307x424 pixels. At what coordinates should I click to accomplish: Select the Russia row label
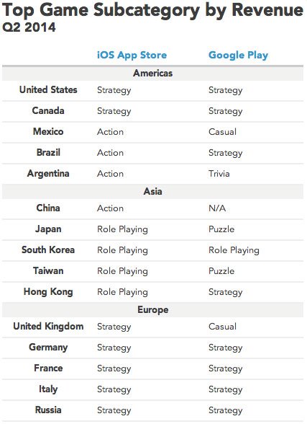[x=48, y=410]
